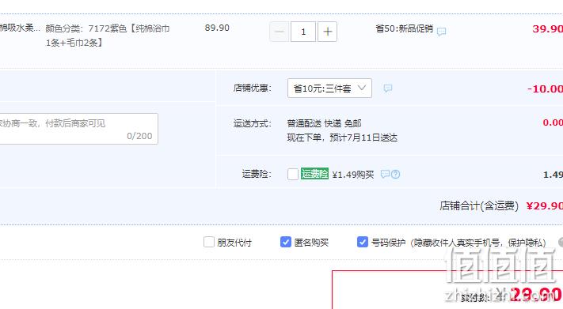This screenshot has width=563, height=309.
Task: Click the 店铺合计(含运费) label
Action: coord(479,205)
